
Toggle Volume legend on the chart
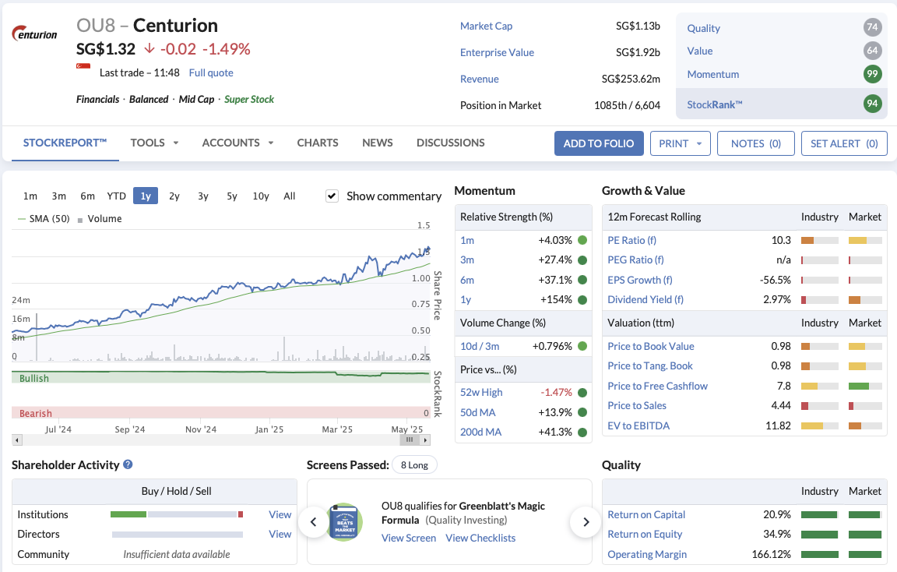tap(100, 219)
